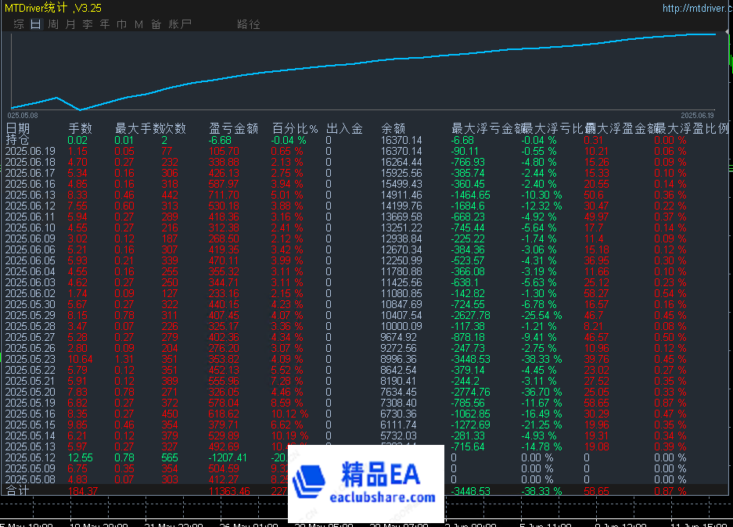Click the 百分比% column header
The width and height of the screenshot is (733, 527).
tap(295, 129)
